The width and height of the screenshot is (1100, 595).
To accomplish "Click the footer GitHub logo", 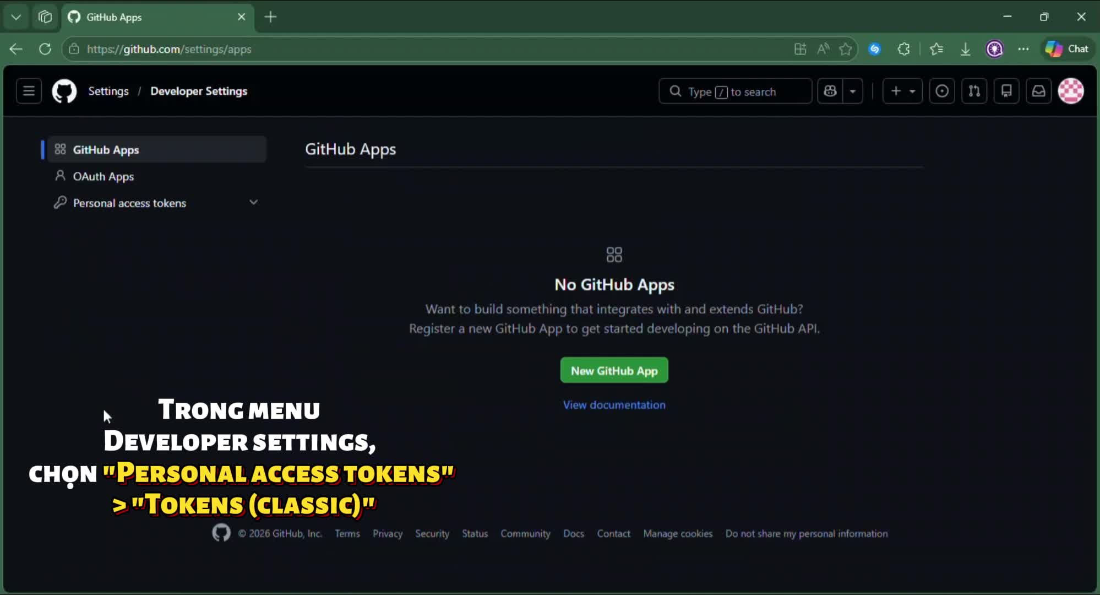I will point(221,533).
